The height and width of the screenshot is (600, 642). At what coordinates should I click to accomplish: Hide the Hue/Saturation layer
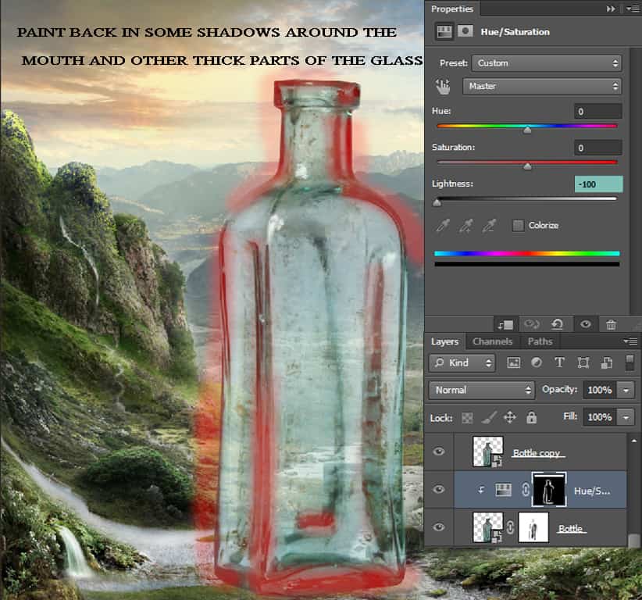pyautogui.click(x=439, y=489)
